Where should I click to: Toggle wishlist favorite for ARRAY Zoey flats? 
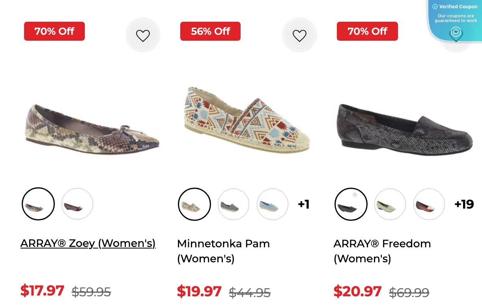pyautogui.click(x=143, y=35)
